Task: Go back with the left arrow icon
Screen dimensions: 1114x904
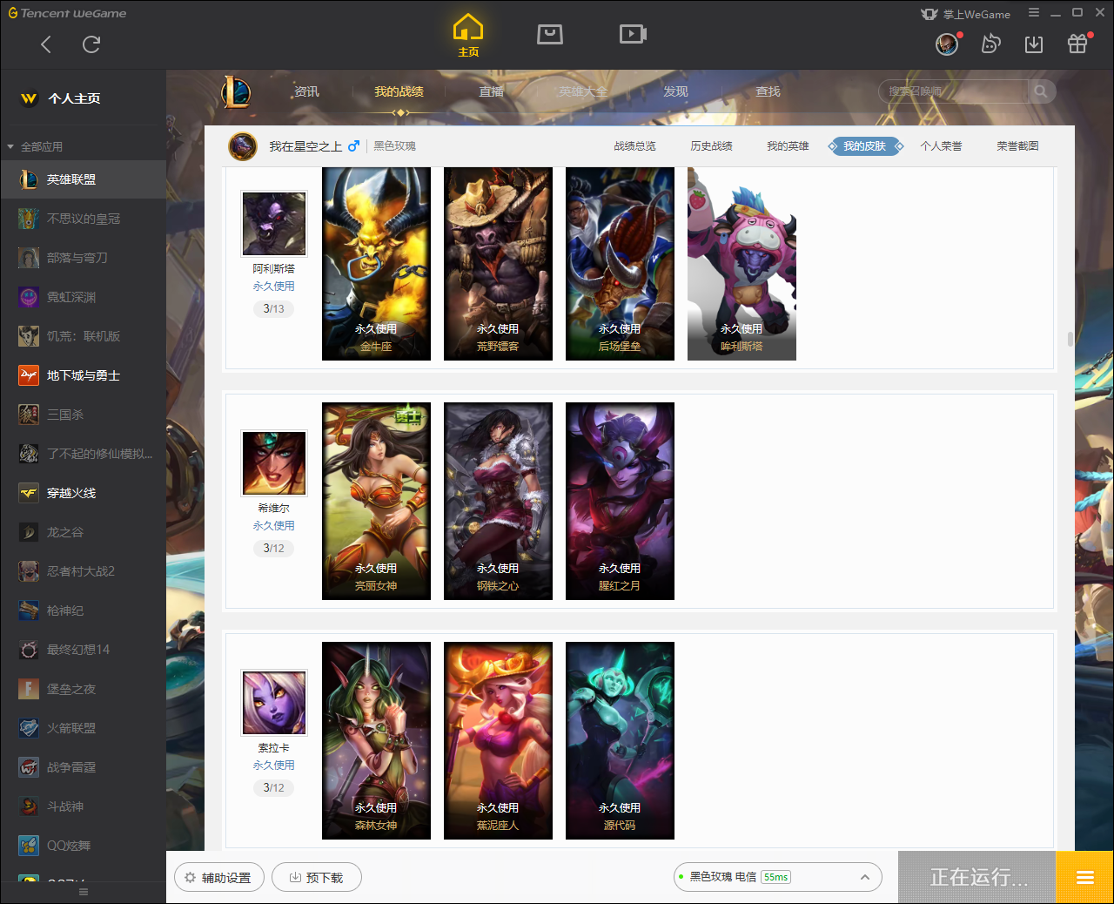Action: (46, 44)
